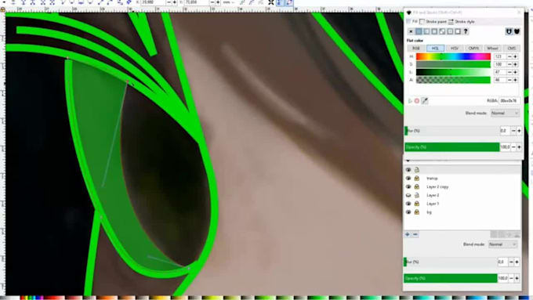This screenshot has height=300, width=533.
Task: Select the HSL color mode tab
Action: [435, 49]
